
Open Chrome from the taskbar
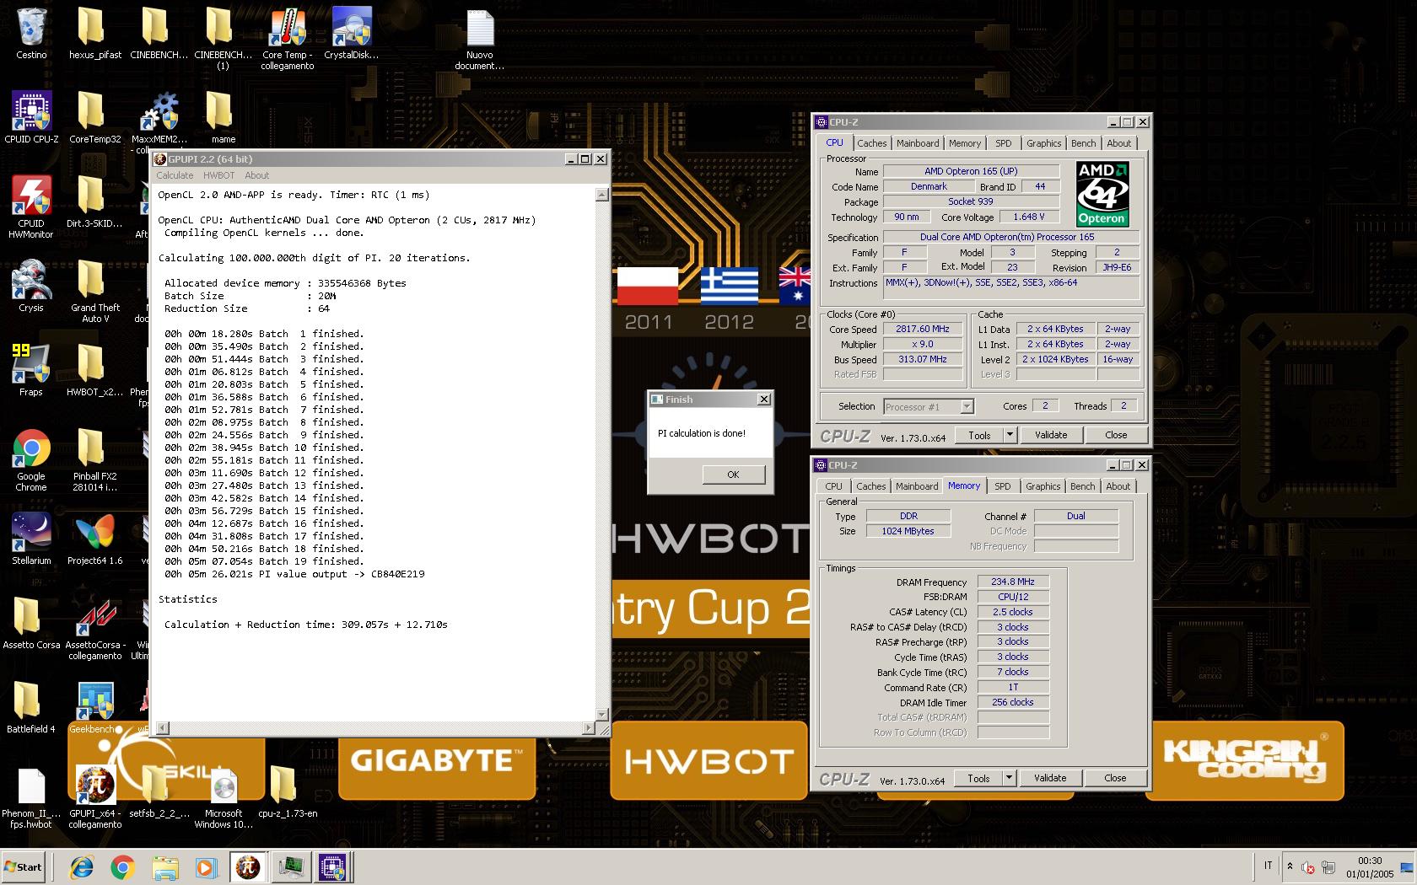pyautogui.click(x=122, y=866)
